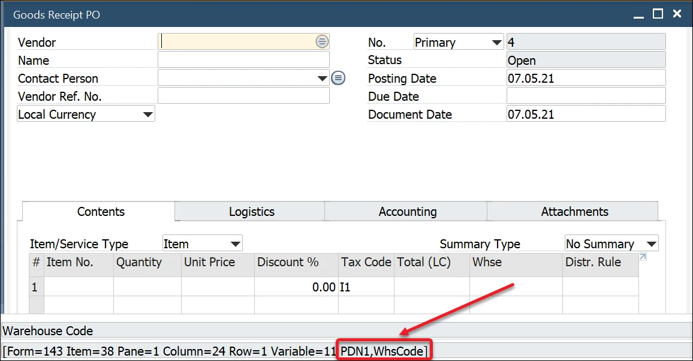The height and width of the screenshot is (361, 693).
Task: Close the Goods Receipt PO window
Action: (677, 14)
